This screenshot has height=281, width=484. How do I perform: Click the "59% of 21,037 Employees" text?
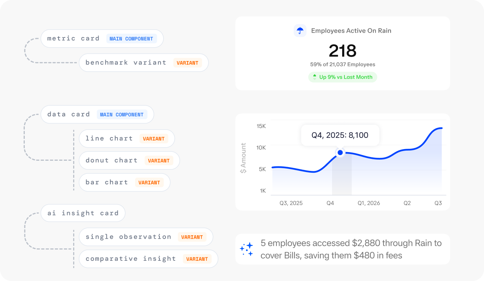(x=343, y=64)
